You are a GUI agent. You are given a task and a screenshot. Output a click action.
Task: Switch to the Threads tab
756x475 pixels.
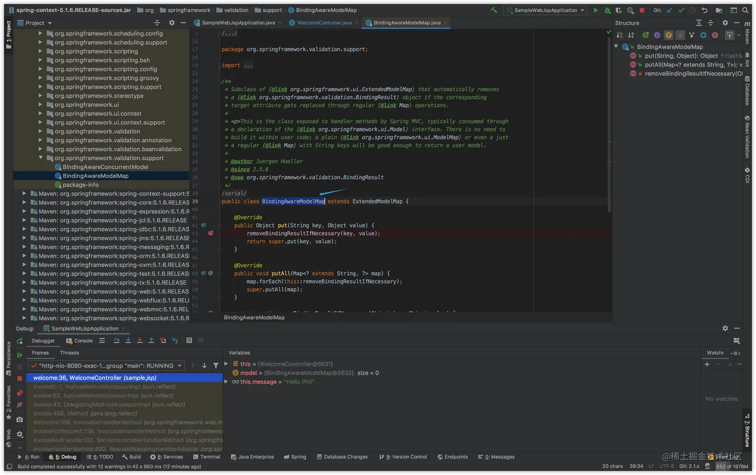click(x=69, y=353)
